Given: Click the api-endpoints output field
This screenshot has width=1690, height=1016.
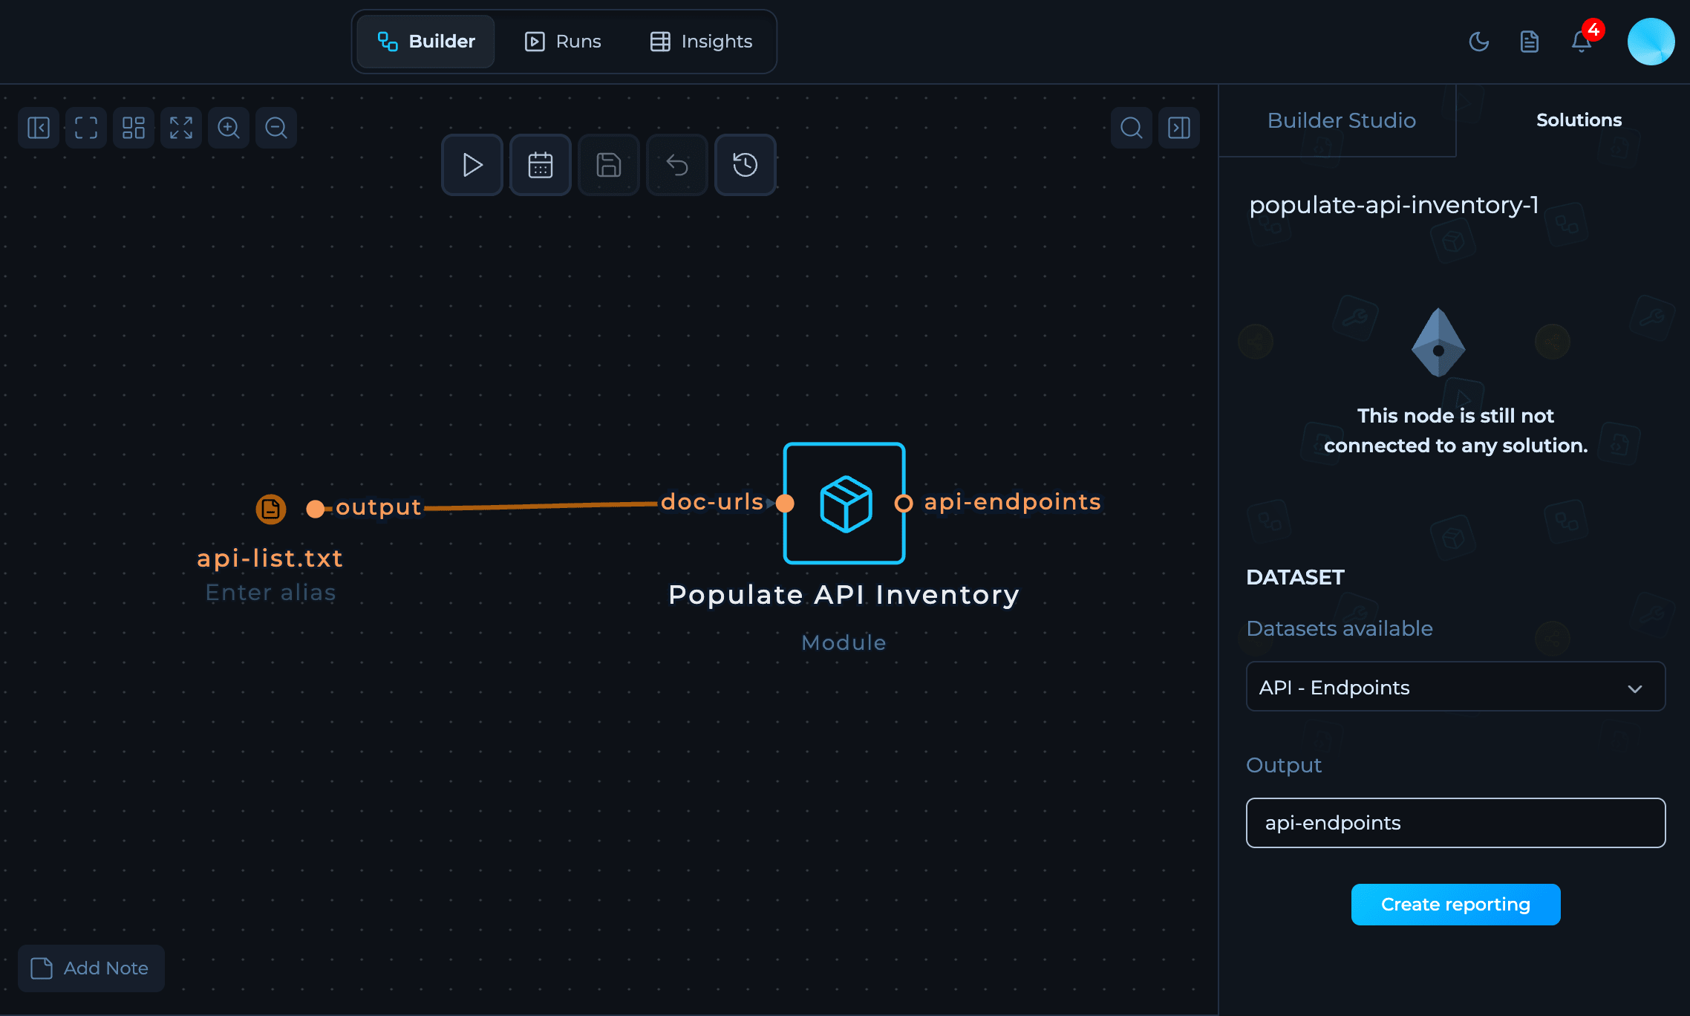Looking at the screenshot, I should (1455, 823).
